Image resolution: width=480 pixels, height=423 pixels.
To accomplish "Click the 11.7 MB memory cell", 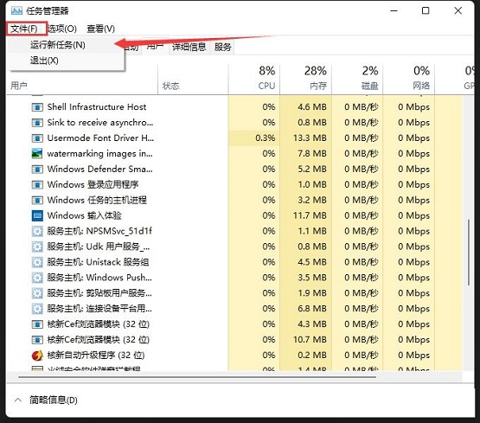I will tap(306, 215).
